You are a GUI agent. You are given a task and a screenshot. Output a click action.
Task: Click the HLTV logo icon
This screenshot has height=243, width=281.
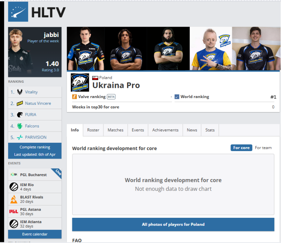(18, 12)
